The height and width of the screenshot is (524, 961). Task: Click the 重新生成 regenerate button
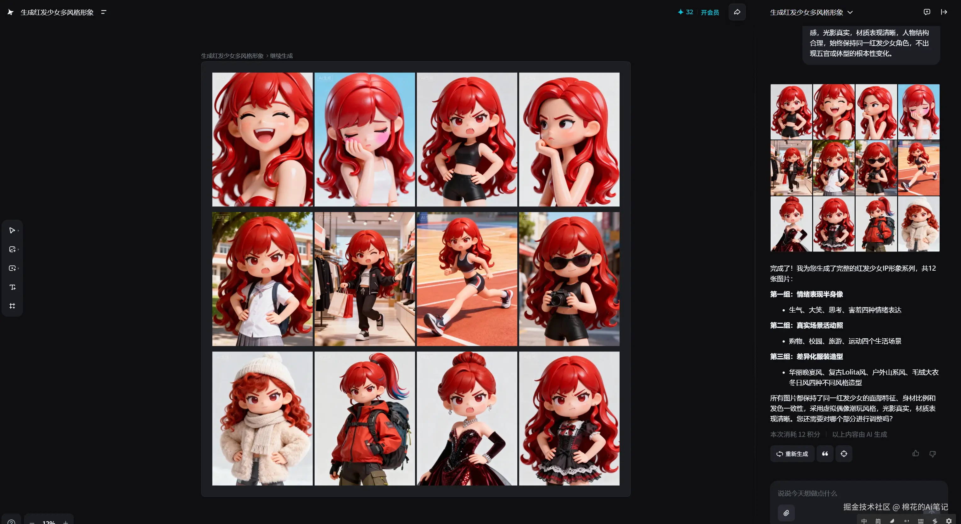pyautogui.click(x=792, y=454)
